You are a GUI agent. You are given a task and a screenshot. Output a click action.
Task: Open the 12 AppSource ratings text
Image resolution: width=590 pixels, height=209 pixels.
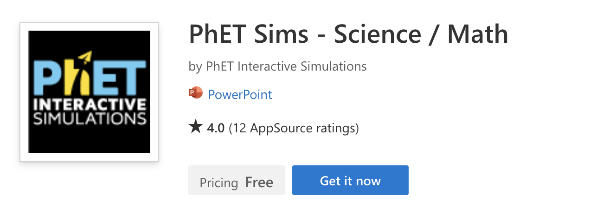(x=294, y=127)
